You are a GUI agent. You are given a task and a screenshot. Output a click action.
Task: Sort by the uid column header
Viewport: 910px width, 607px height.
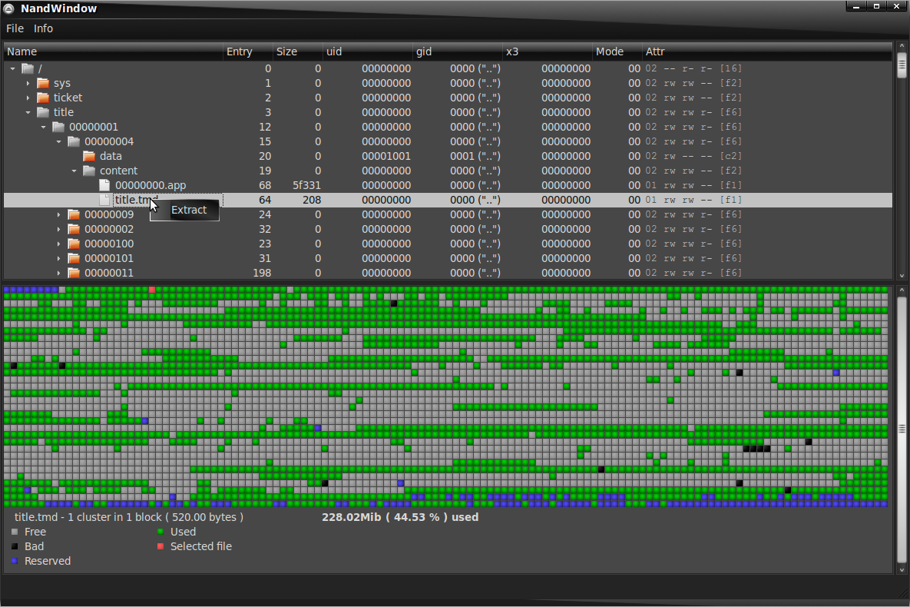(x=368, y=51)
